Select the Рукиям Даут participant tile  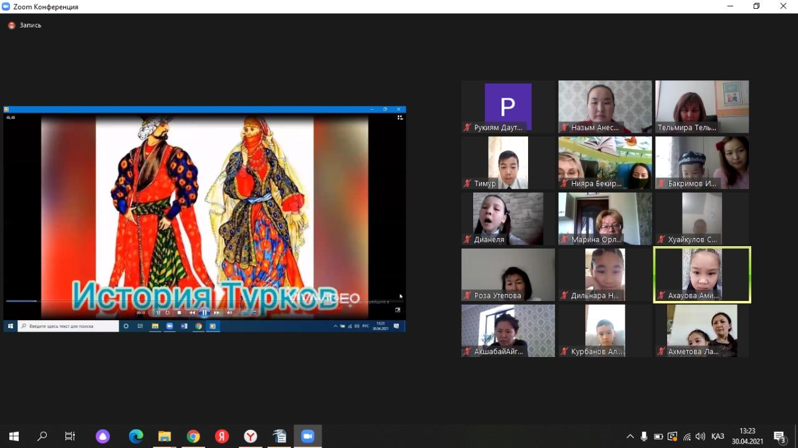(x=508, y=107)
